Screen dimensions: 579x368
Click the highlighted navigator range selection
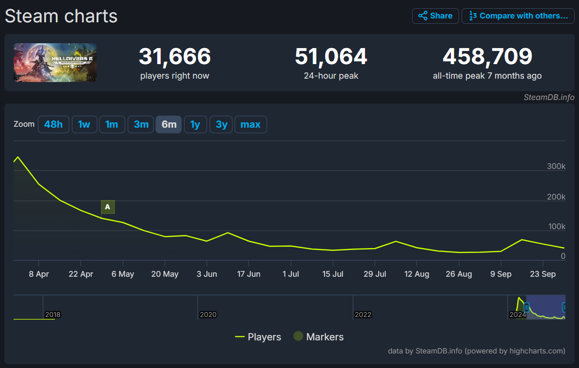[546, 307]
